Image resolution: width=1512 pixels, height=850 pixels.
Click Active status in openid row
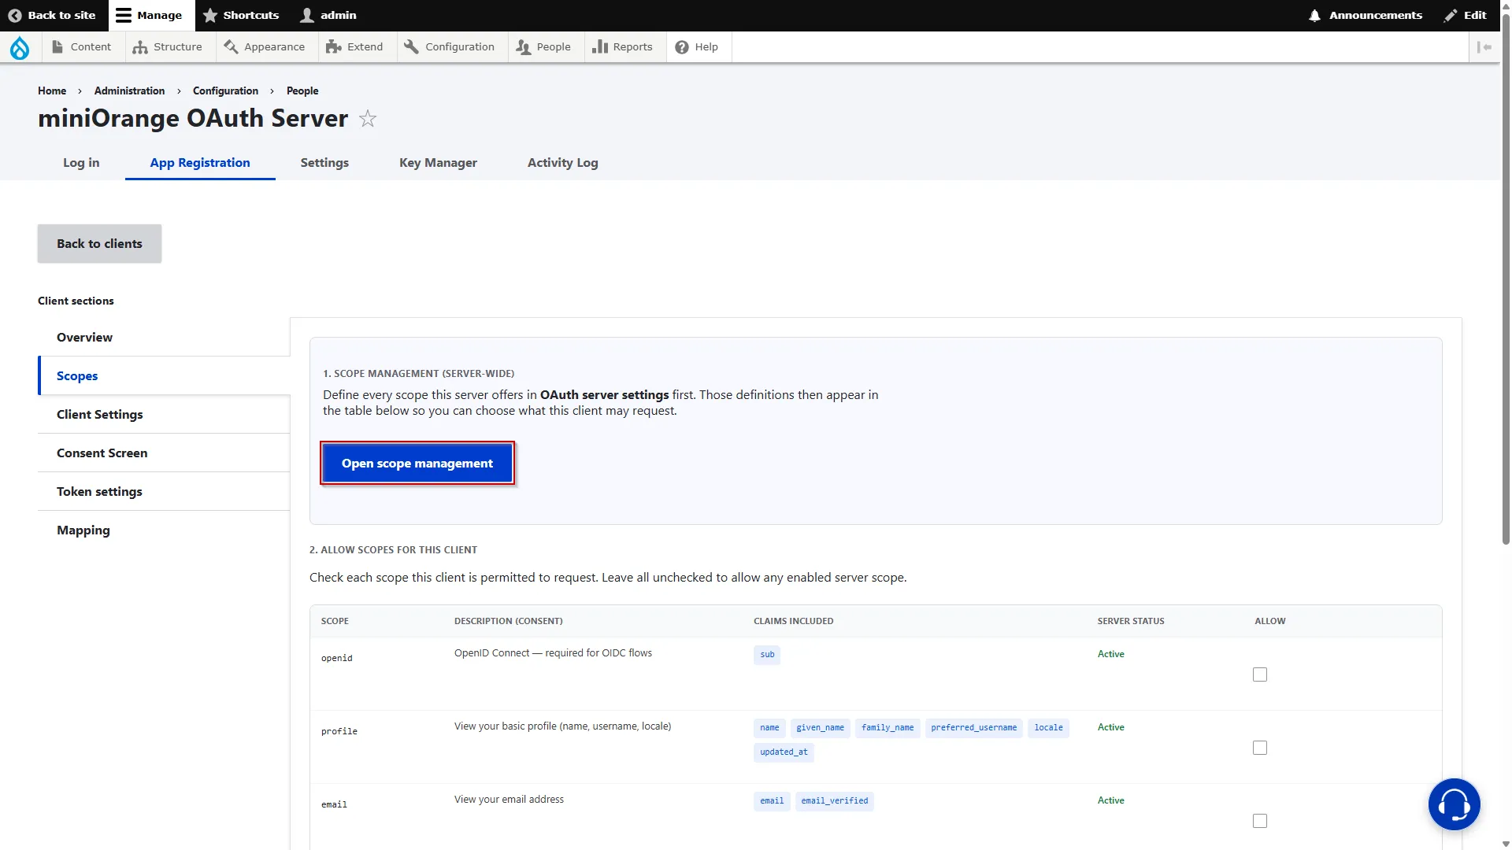tap(1110, 654)
